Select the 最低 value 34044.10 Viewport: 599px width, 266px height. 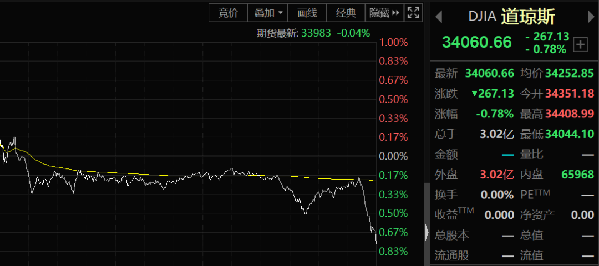[x=570, y=134]
